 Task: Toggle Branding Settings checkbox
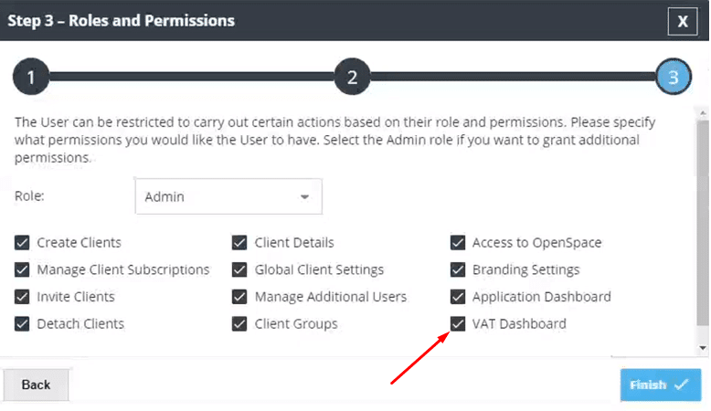point(458,269)
